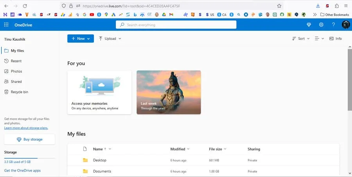This screenshot has width=352, height=177.
Task: Show more bookmarks with the double chevron
Action: click(x=315, y=14)
